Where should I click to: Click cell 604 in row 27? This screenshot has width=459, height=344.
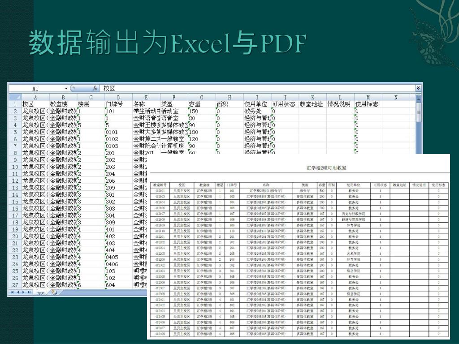(x=118, y=285)
